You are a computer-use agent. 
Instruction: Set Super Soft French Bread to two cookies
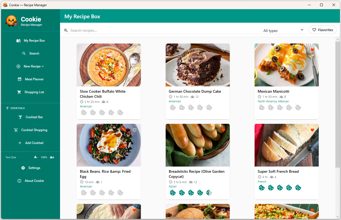click(x=271, y=187)
